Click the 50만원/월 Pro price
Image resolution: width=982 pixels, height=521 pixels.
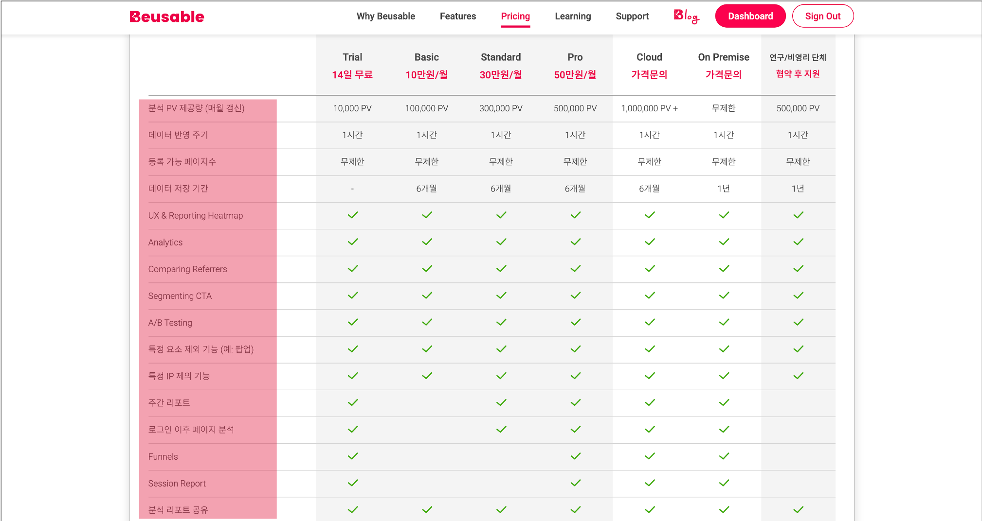(575, 75)
